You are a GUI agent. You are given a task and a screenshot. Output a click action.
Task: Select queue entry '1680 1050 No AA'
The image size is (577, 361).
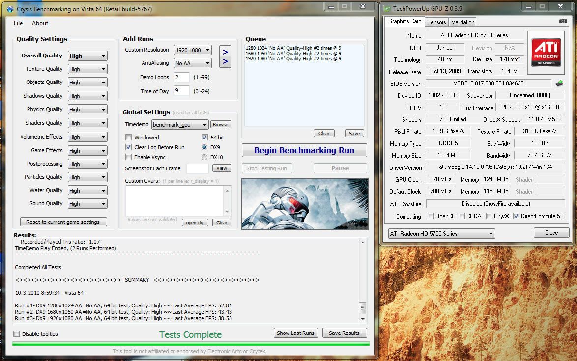click(293, 54)
